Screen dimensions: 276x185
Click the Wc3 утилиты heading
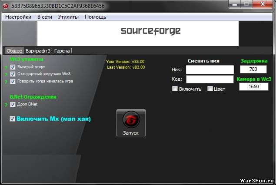[x=27, y=59]
